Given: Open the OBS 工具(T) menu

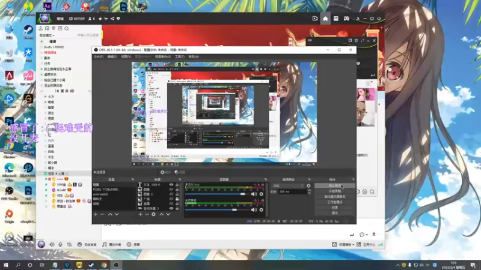Looking at the screenshot, I should (x=180, y=57).
